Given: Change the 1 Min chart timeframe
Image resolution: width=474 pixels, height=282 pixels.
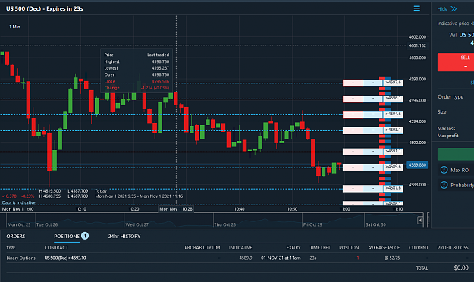Looking at the screenshot, I should point(14,27).
